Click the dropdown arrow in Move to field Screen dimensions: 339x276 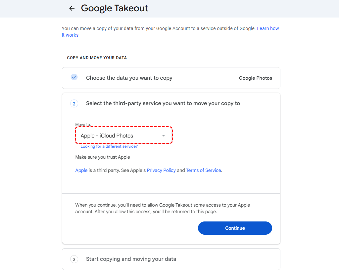pyautogui.click(x=163, y=136)
